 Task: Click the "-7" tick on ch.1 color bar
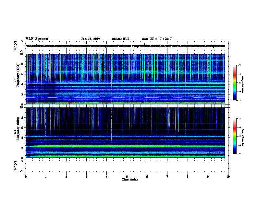click(239, 100)
